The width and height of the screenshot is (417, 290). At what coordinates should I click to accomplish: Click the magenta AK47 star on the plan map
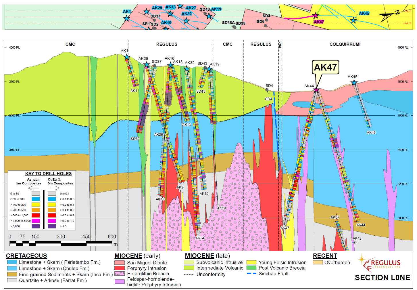tap(316, 16)
